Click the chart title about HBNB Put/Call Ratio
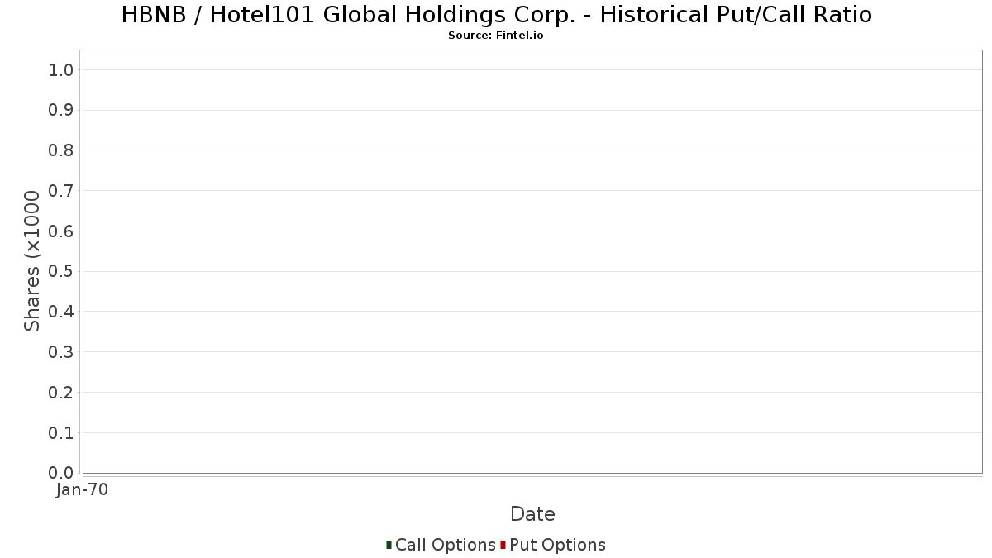Screen dimensions: 992x558 coord(496,15)
